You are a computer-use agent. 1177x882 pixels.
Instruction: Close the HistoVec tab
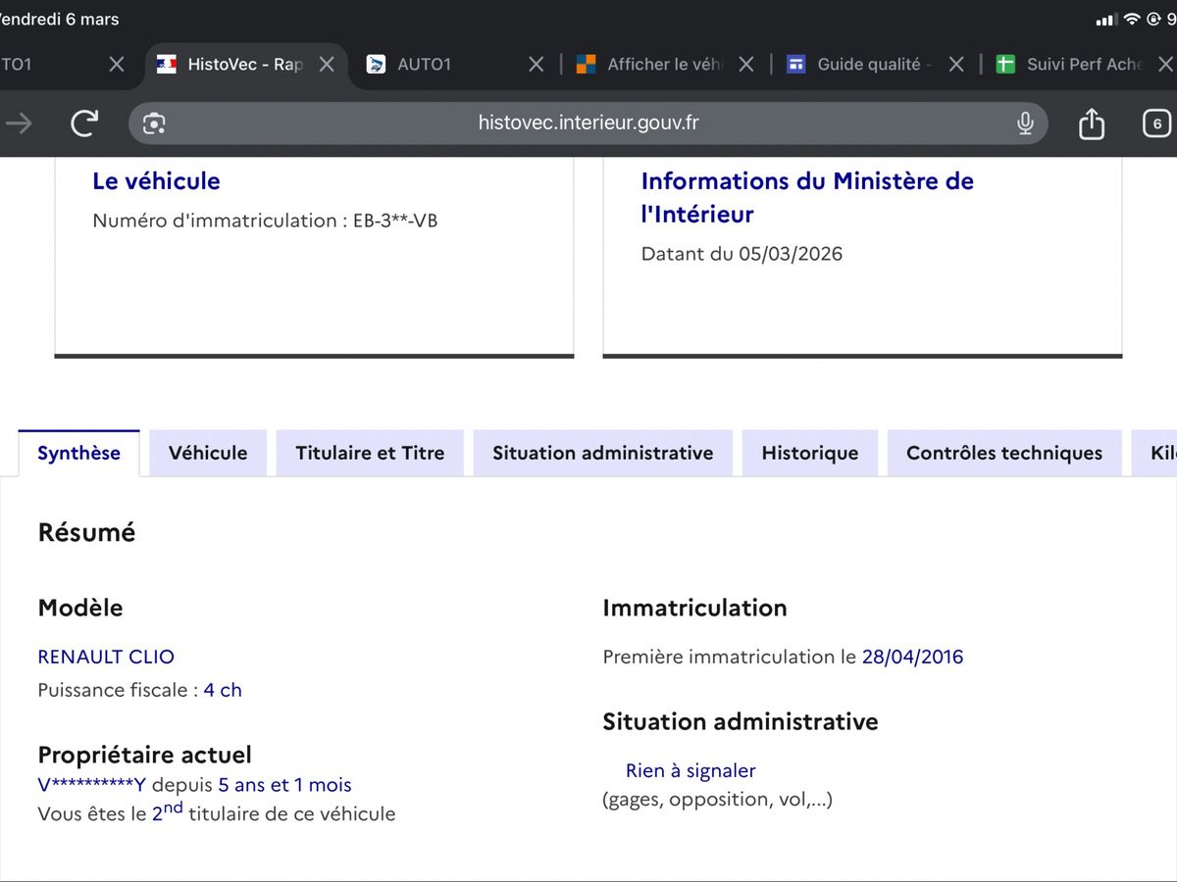click(x=328, y=65)
